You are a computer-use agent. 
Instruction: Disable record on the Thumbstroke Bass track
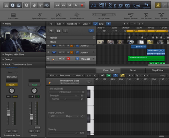pyautogui.click(x=68, y=59)
